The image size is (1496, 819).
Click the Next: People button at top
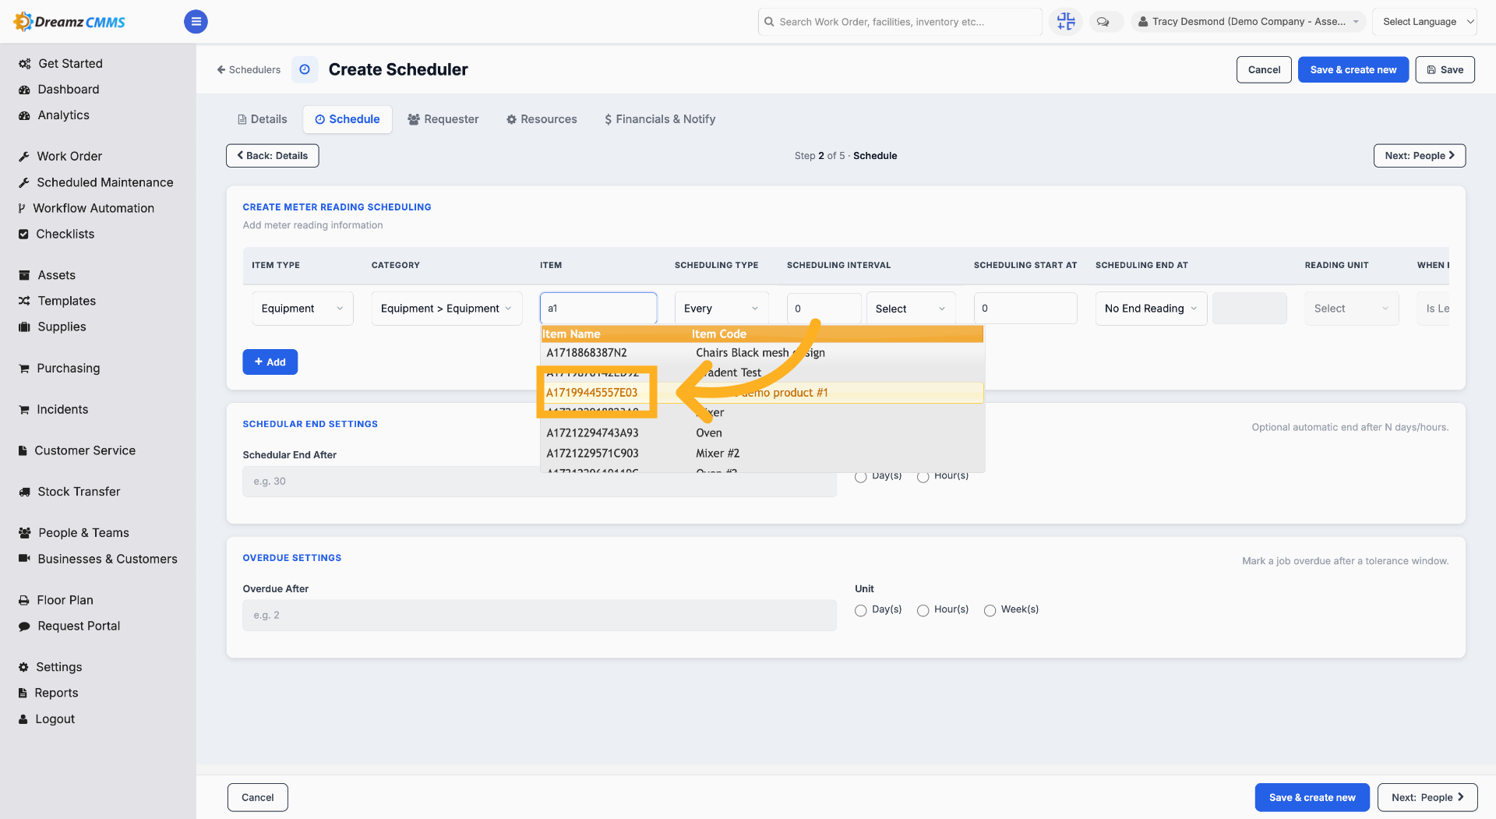tap(1419, 156)
